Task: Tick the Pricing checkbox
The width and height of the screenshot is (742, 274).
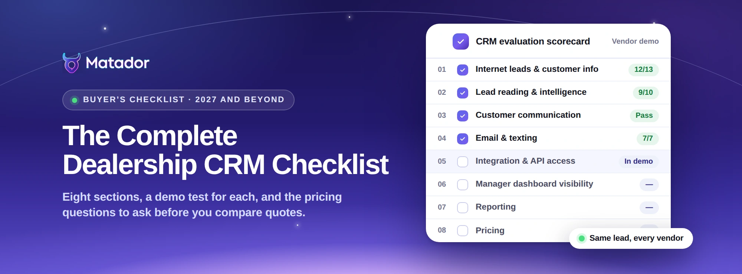Action: [463, 230]
